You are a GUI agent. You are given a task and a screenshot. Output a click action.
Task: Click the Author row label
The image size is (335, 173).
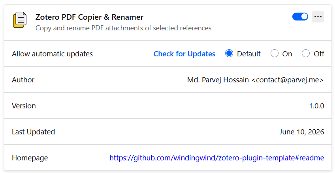pos(23,80)
